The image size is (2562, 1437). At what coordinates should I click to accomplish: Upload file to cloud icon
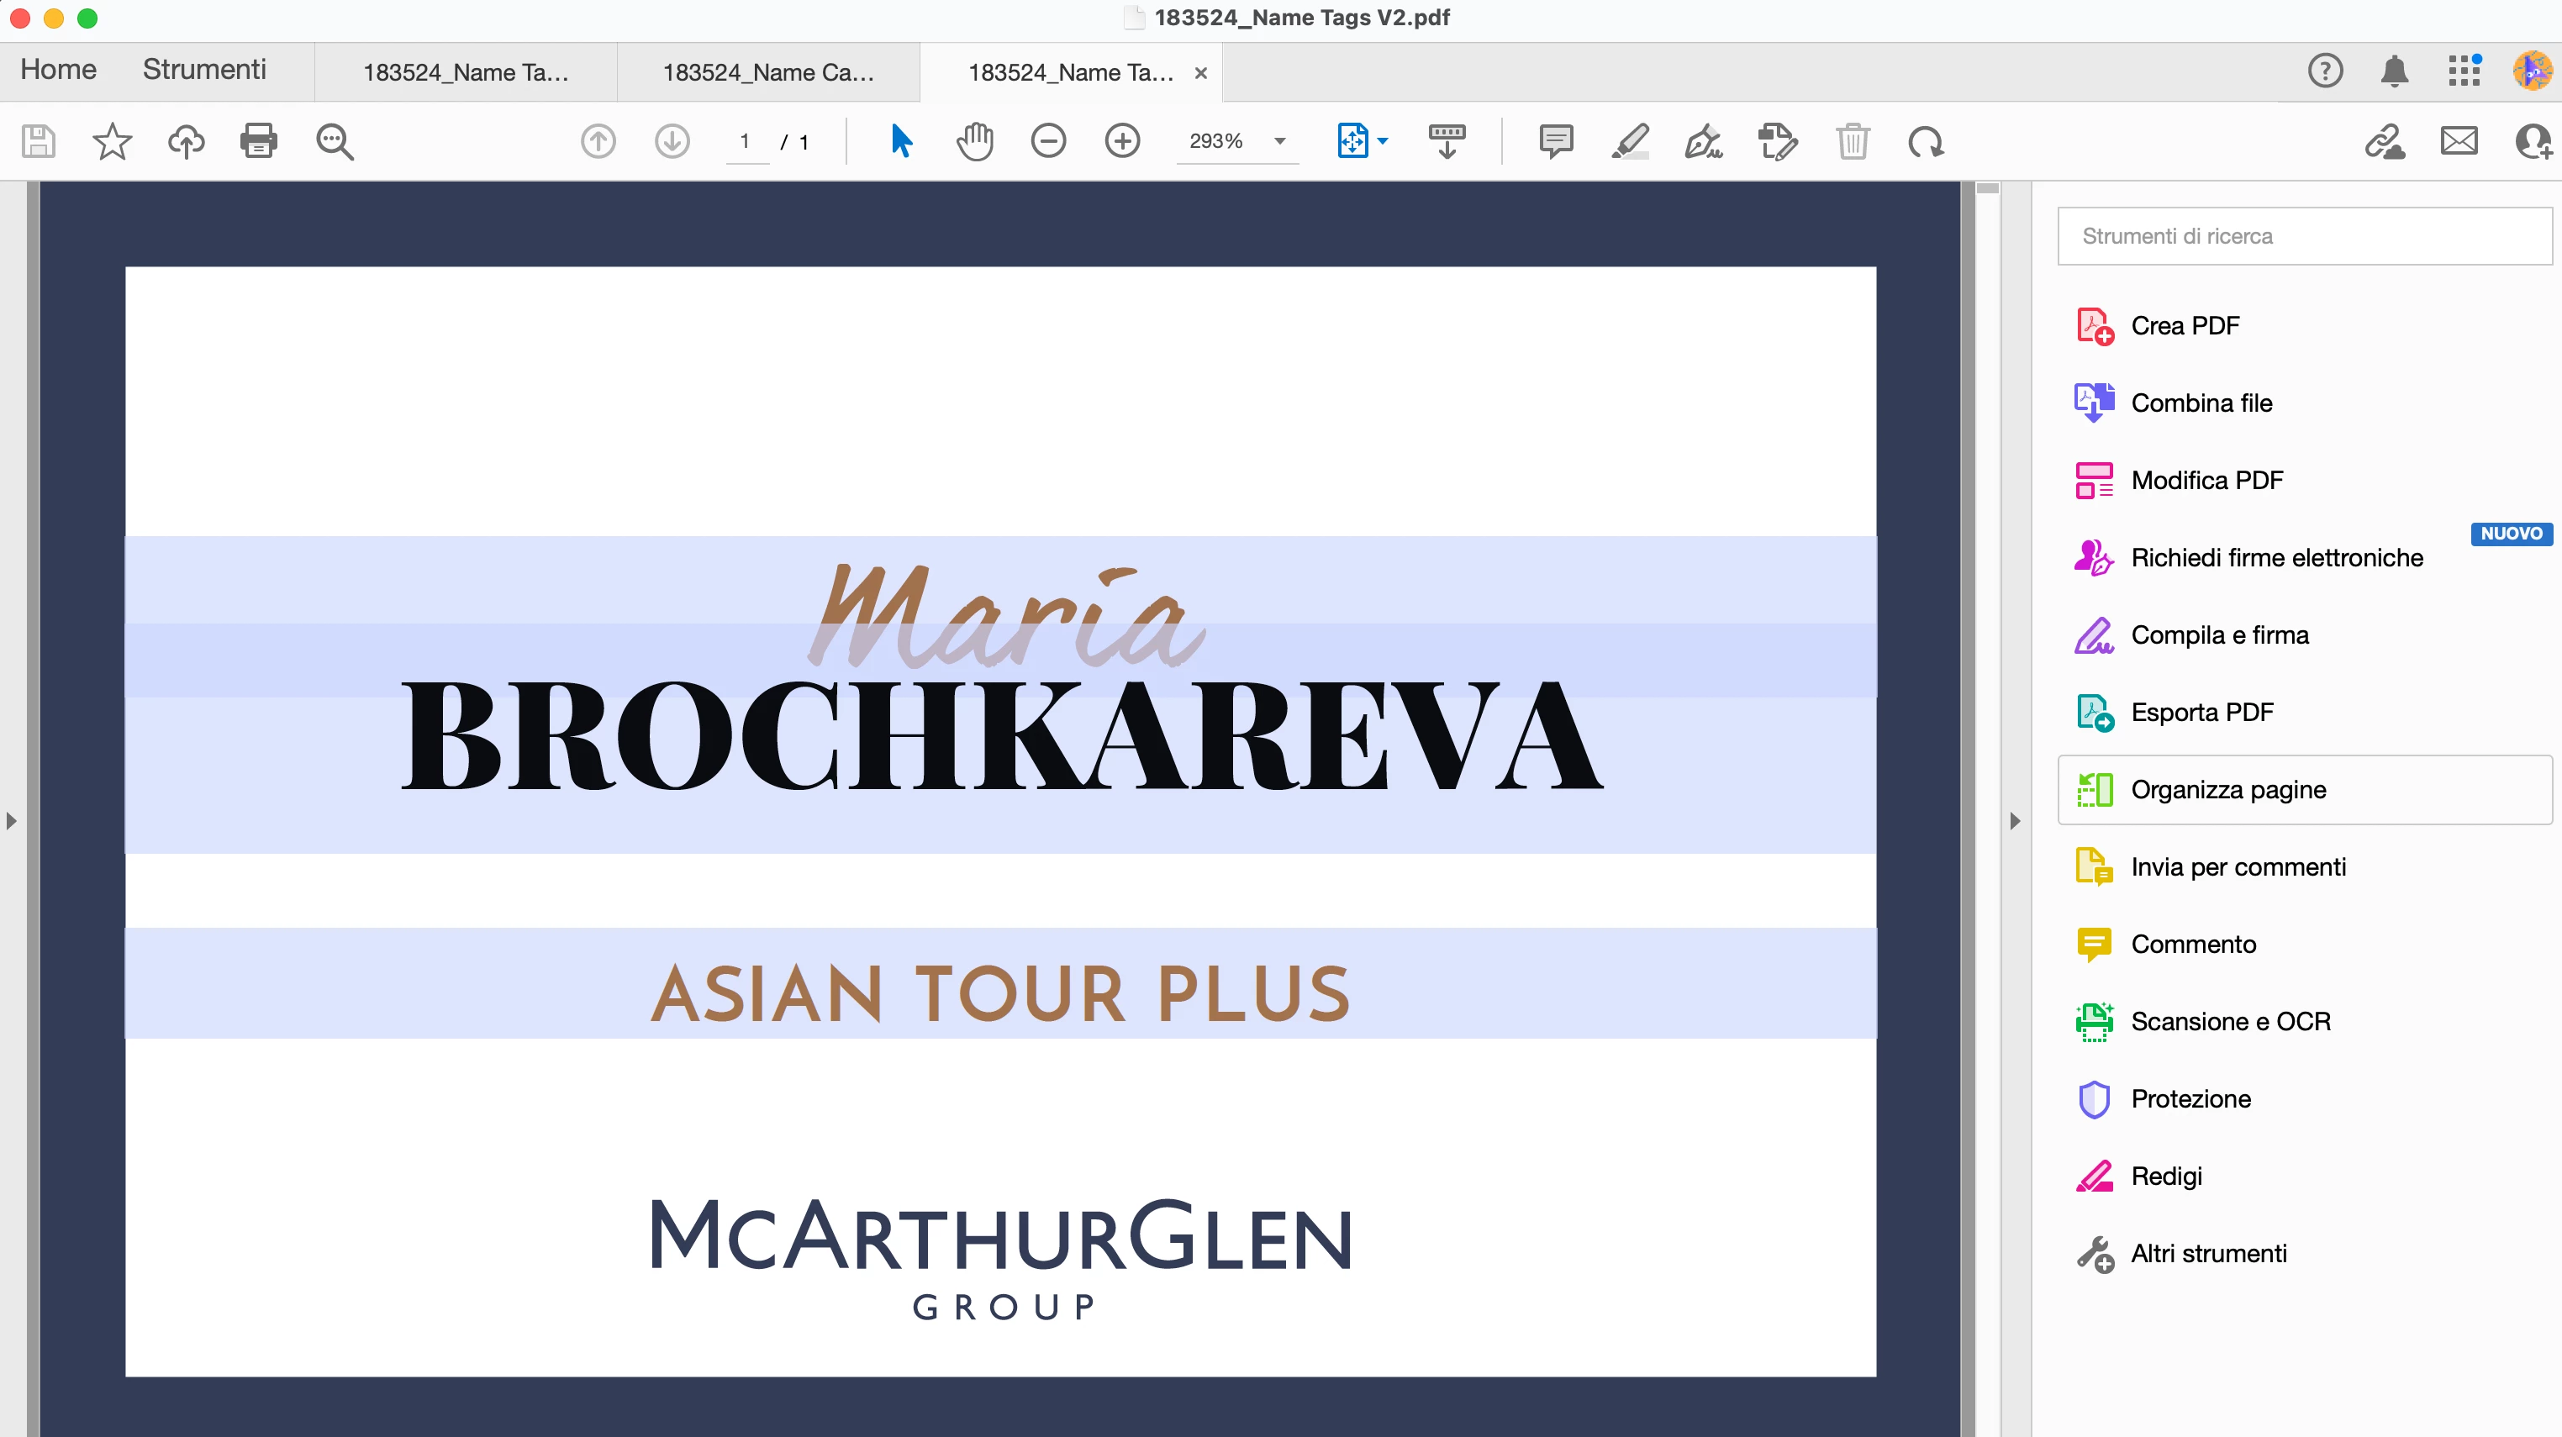coord(186,141)
